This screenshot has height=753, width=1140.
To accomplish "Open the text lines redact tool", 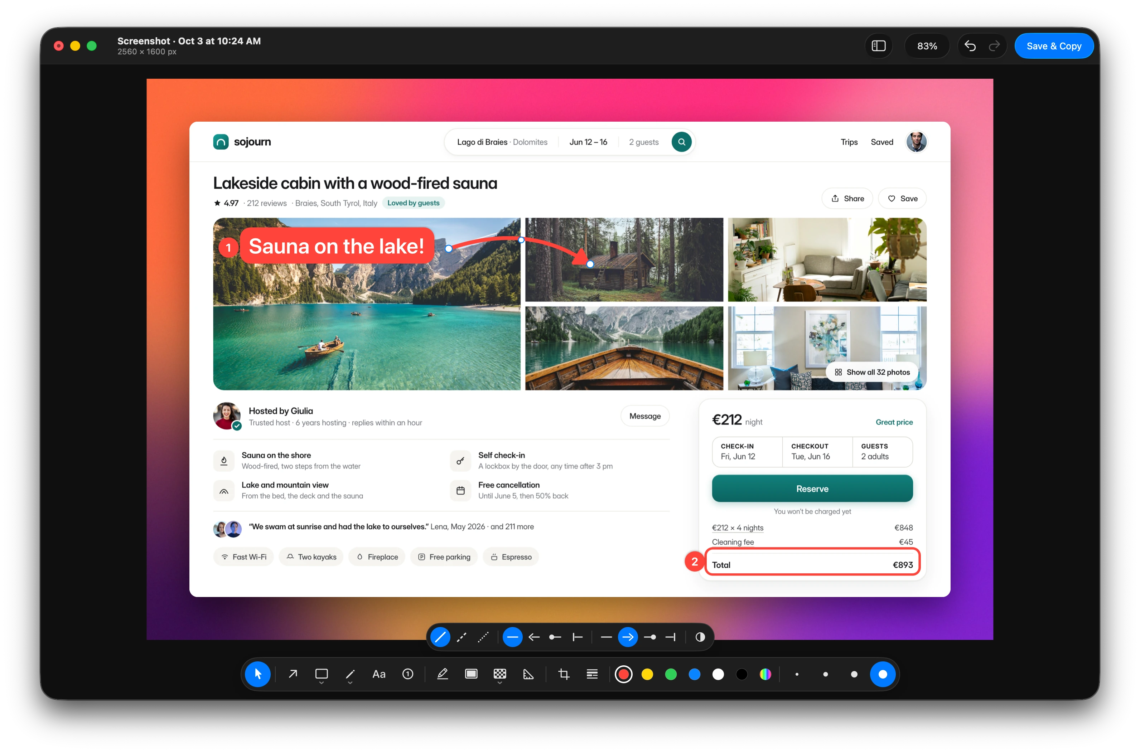I will [592, 674].
